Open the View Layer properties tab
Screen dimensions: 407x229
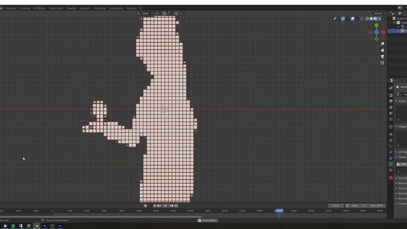coord(391,107)
